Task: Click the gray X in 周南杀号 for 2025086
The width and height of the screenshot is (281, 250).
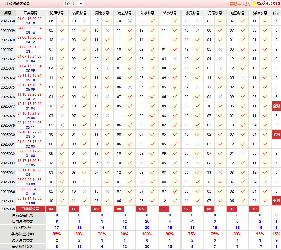Action: pyautogui.click(x=107, y=191)
